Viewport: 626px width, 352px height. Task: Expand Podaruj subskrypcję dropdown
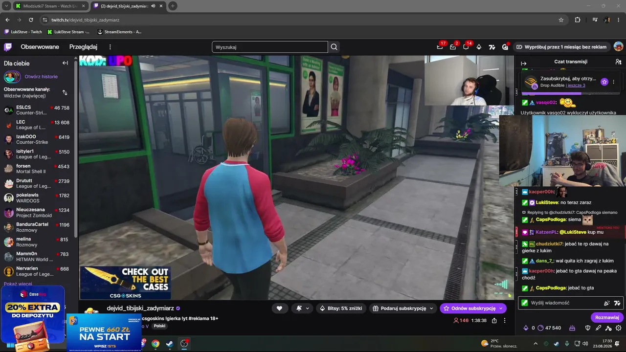tap(431, 308)
